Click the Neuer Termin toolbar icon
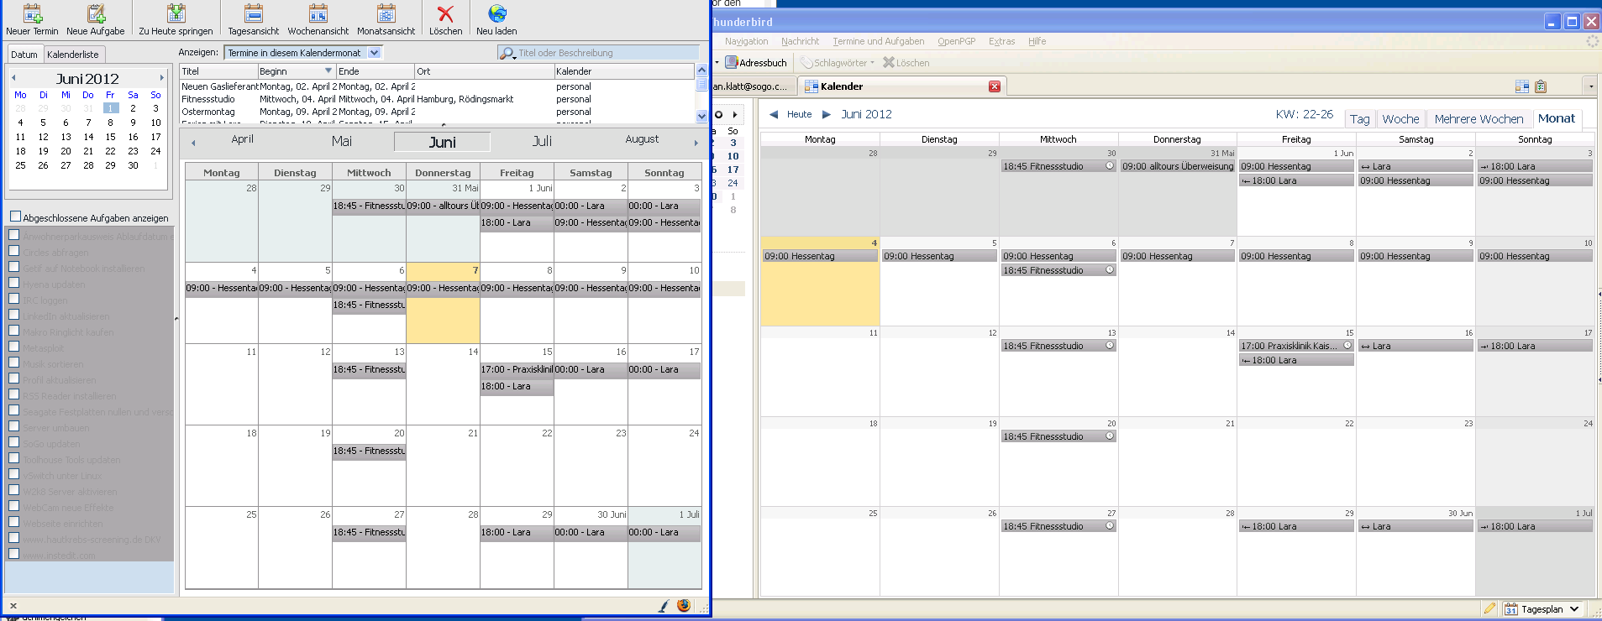Image resolution: width=1602 pixels, height=621 pixels. pyautogui.click(x=32, y=14)
